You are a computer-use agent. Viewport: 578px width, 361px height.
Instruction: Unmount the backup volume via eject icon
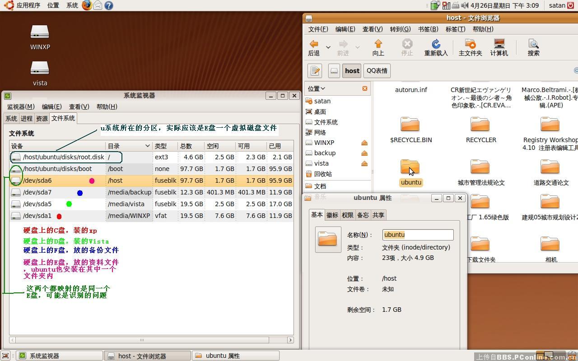tap(364, 153)
